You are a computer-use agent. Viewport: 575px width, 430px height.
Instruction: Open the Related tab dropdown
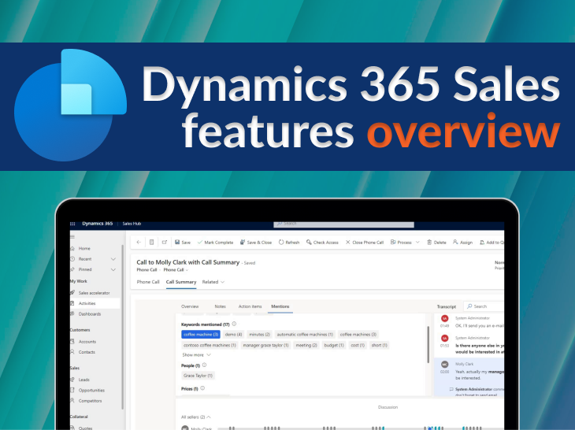pos(213,282)
